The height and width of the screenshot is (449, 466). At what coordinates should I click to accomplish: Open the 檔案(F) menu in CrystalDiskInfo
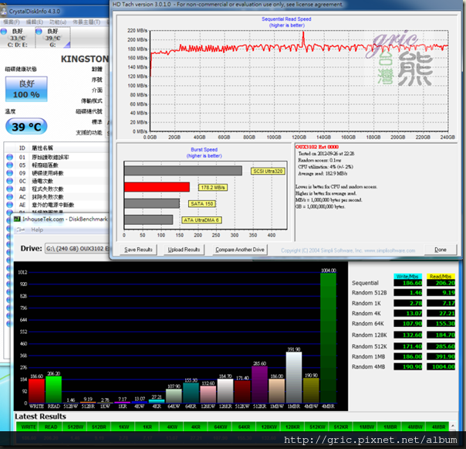(x=11, y=22)
